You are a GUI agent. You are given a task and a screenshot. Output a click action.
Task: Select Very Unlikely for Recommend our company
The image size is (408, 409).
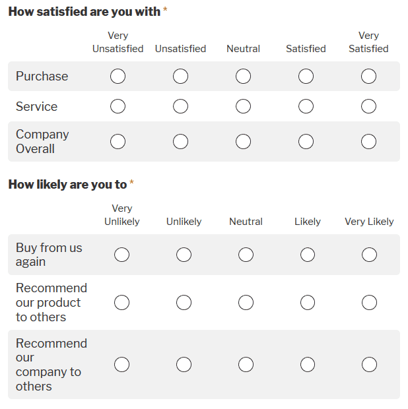121,364
